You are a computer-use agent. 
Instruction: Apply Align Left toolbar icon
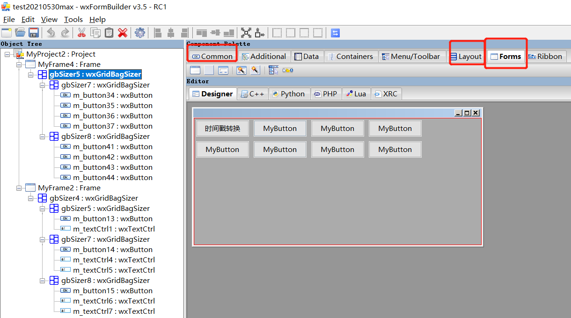pos(158,33)
